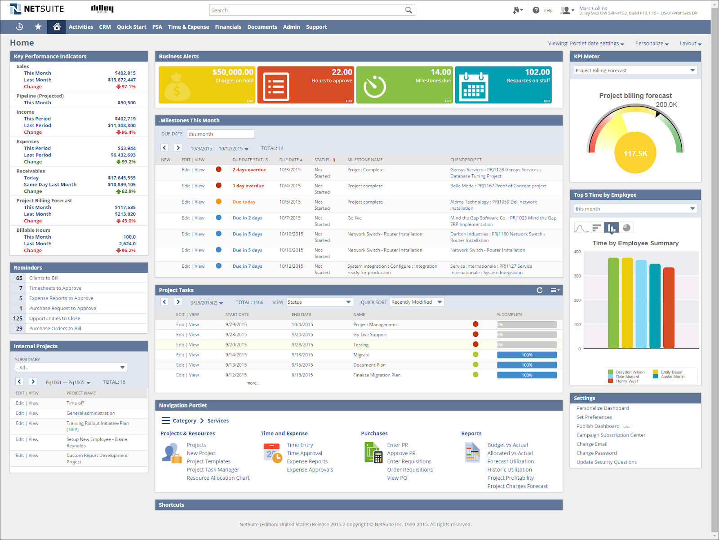The width and height of the screenshot is (719, 540).
Task: Open the Recently Modified quick sort dropdown
Action: point(416,301)
